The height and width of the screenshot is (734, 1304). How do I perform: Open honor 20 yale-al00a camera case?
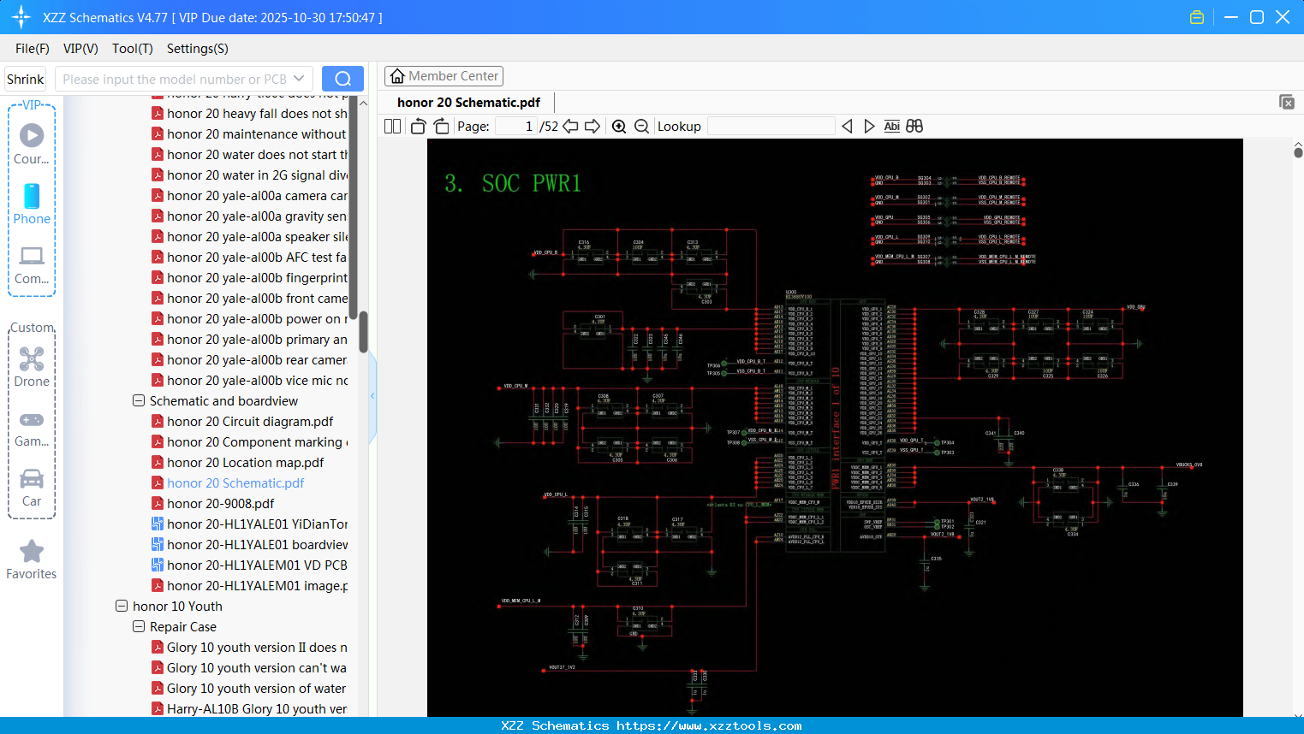tap(250, 196)
